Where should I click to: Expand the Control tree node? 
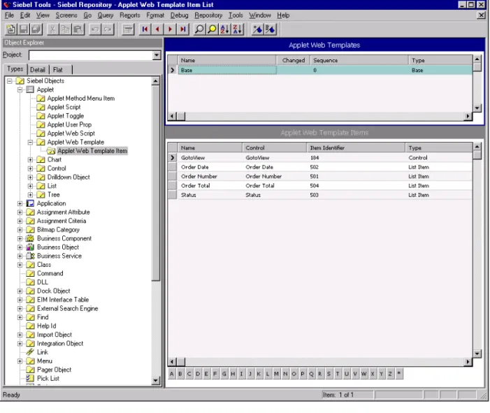(x=30, y=168)
